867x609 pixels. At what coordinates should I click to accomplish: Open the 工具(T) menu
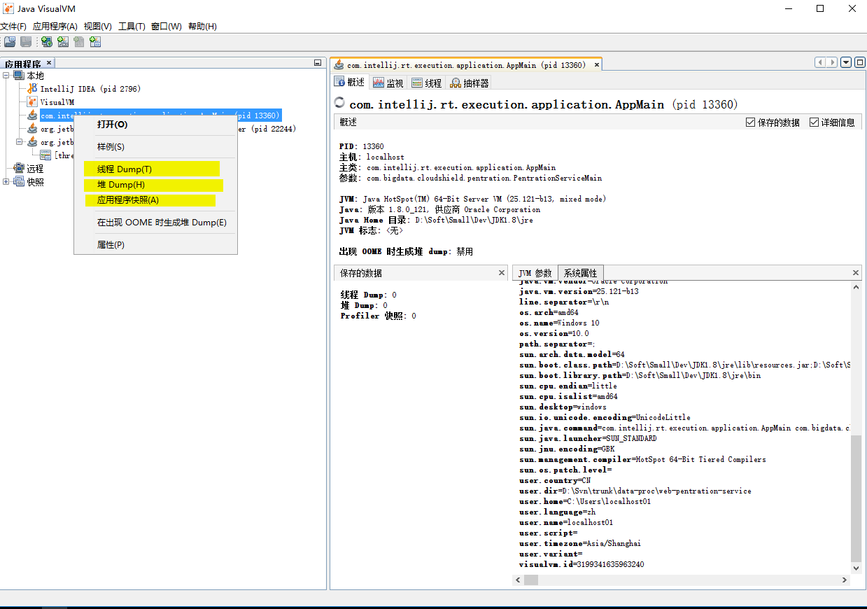pos(132,27)
